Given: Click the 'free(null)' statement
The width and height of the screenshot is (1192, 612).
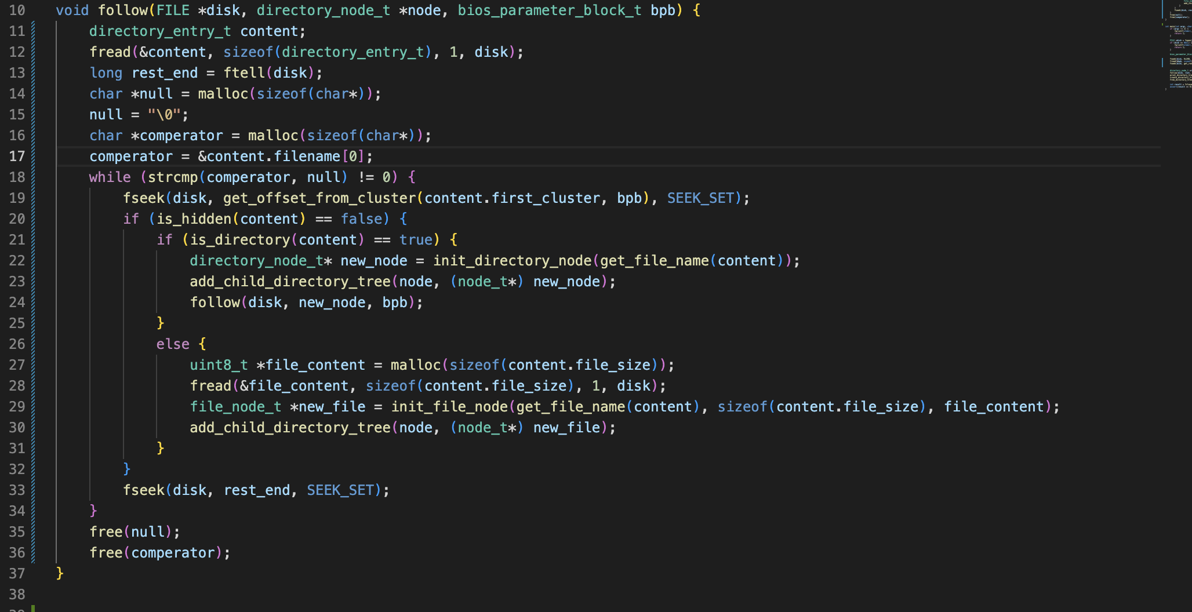Looking at the screenshot, I should pos(135,532).
